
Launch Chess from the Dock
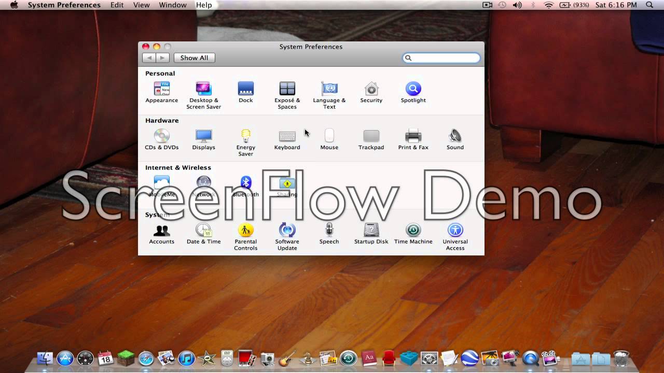pyautogui.click(x=308, y=358)
